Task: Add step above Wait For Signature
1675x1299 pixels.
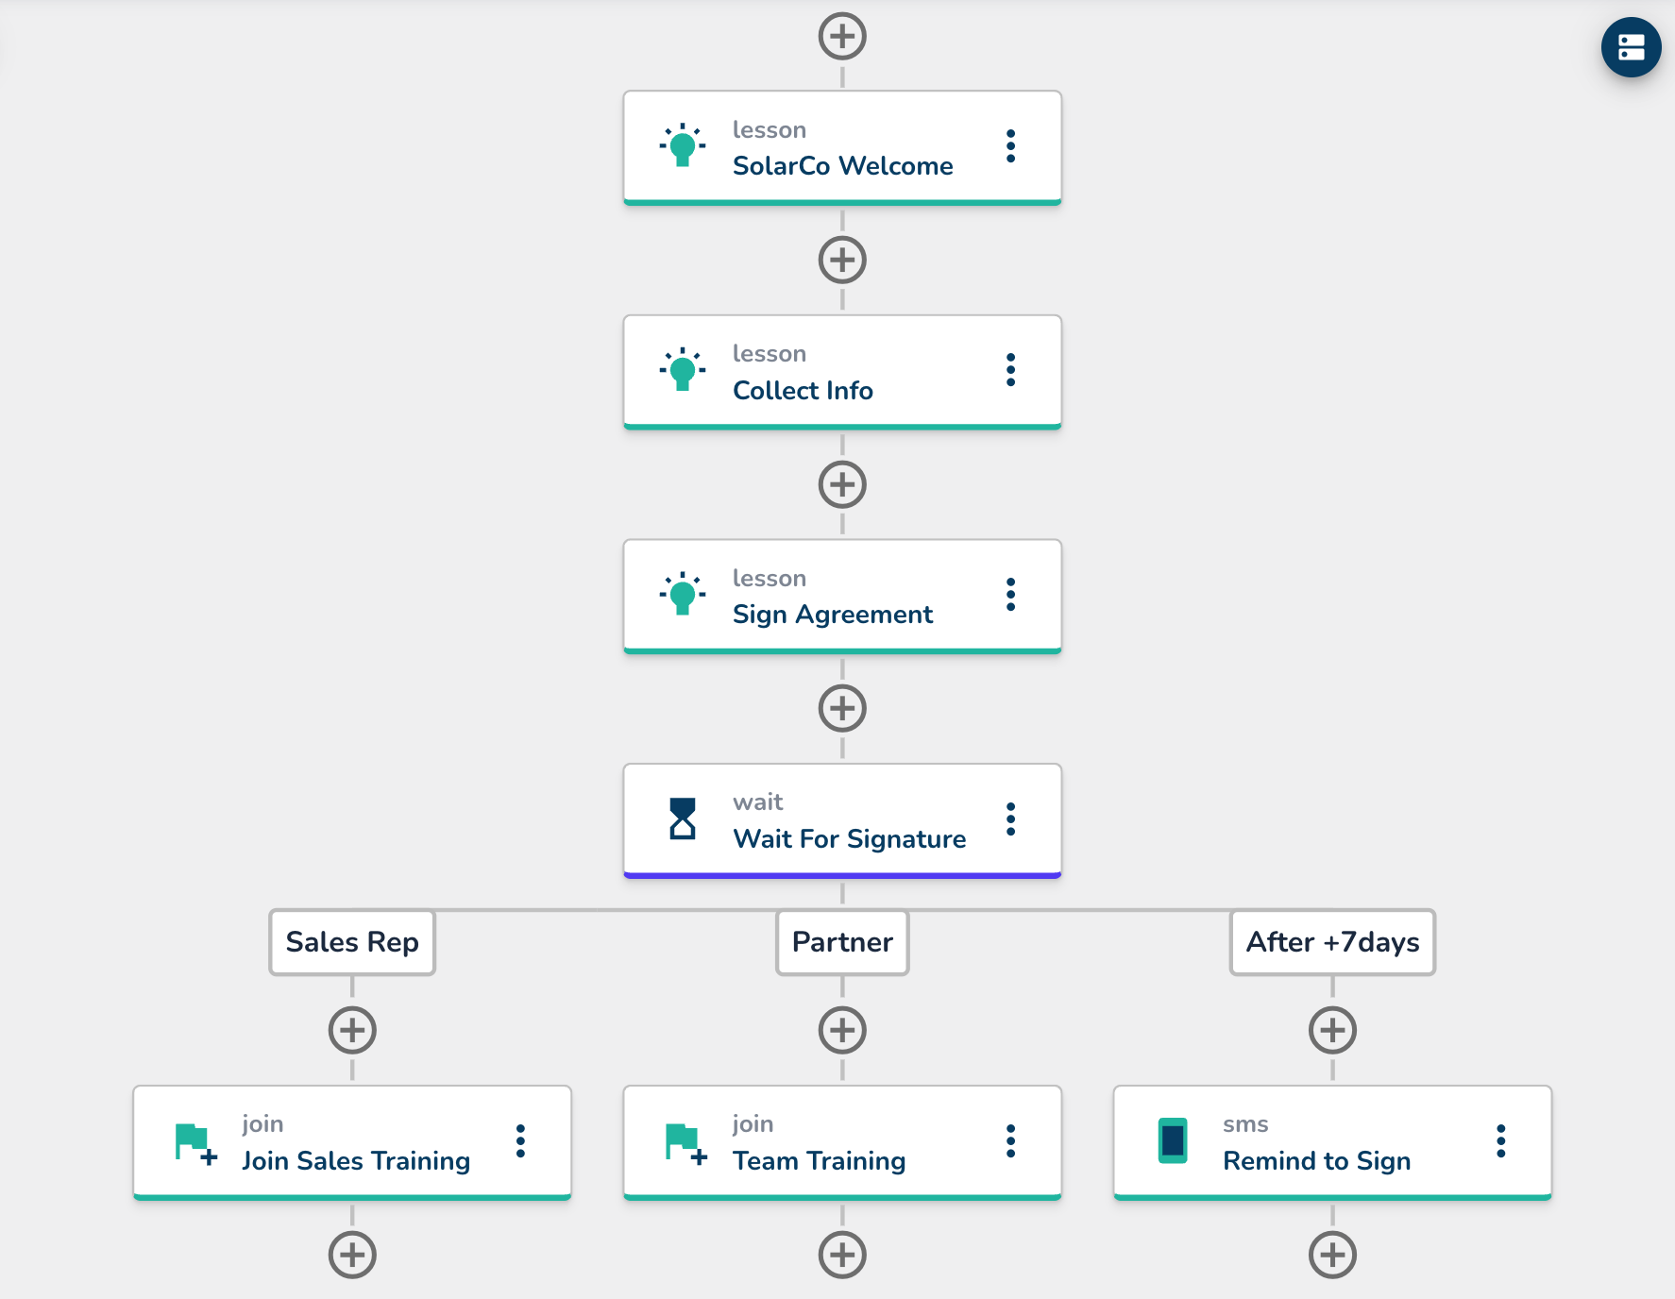Action: [842, 709]
